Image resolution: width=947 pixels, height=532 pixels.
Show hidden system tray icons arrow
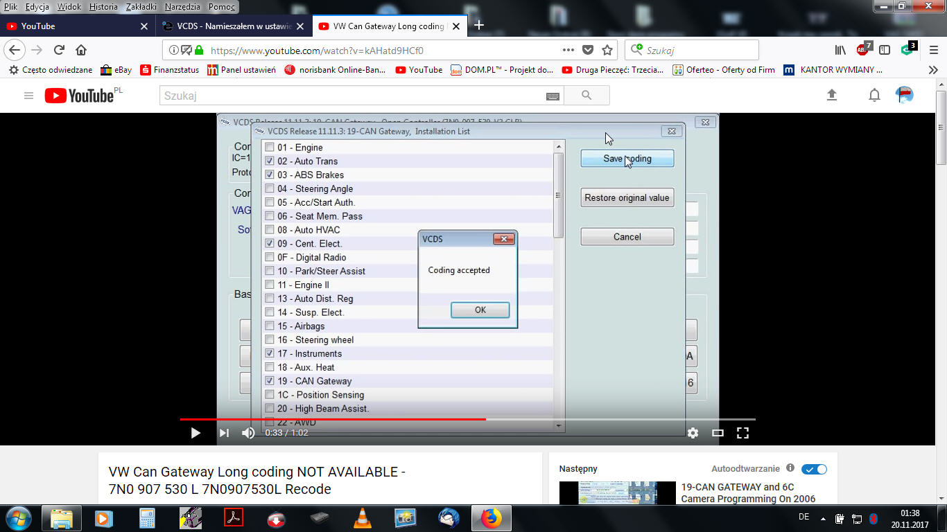(823, 517)
